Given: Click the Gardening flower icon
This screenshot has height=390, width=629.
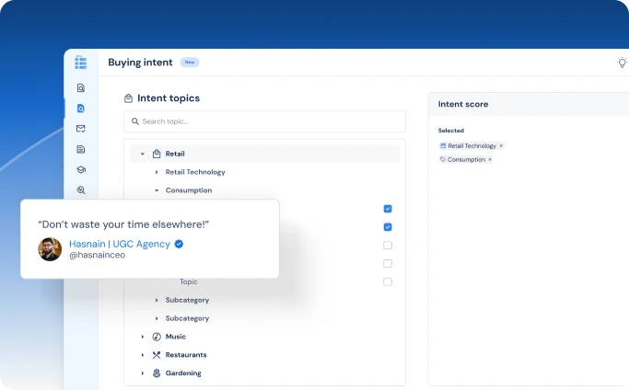Looking at the screenshot, I should [157, 373].
